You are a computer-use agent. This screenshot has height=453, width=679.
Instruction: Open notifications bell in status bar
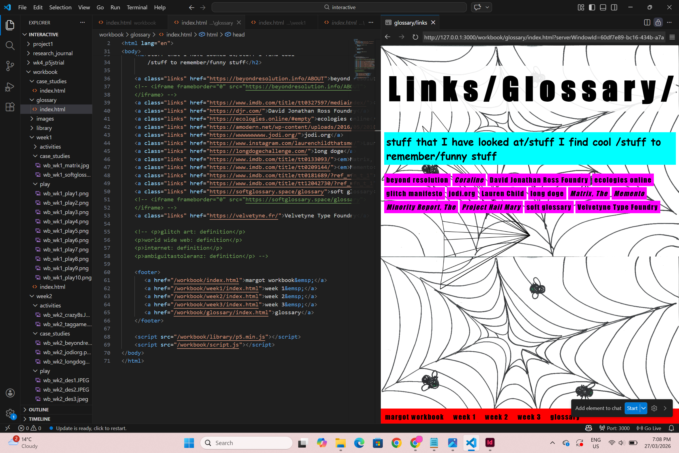pyautogui.click(x=671, y=428)
